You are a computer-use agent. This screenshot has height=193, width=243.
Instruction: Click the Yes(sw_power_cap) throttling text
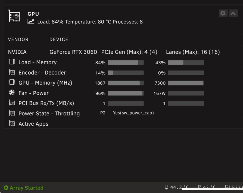(133, 113)
